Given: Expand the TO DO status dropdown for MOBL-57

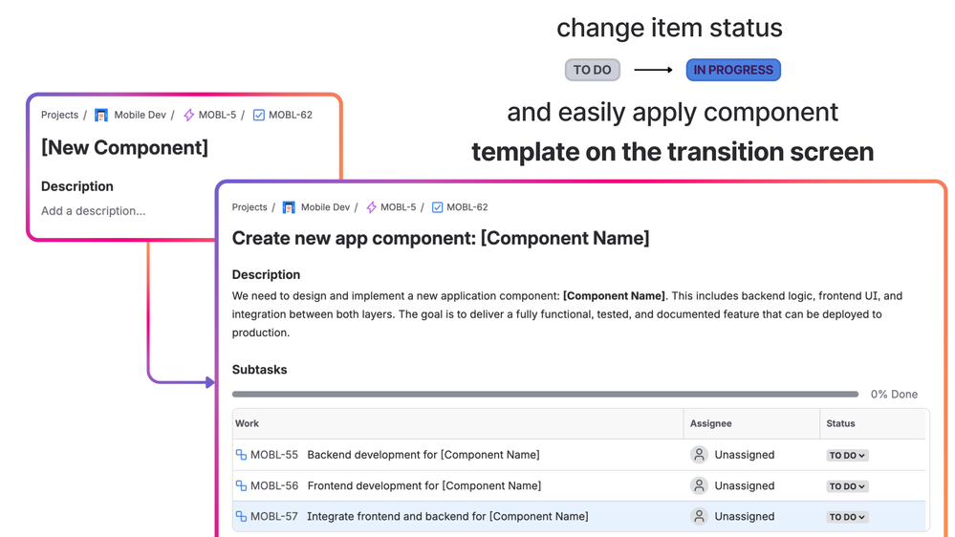Looking at the screenshot, I should (847, 517).
